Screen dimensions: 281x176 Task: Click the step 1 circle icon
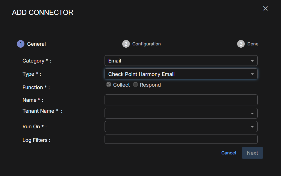[21, 44]
